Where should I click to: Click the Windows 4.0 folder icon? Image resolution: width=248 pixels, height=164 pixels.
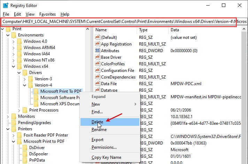pos(19,41)
